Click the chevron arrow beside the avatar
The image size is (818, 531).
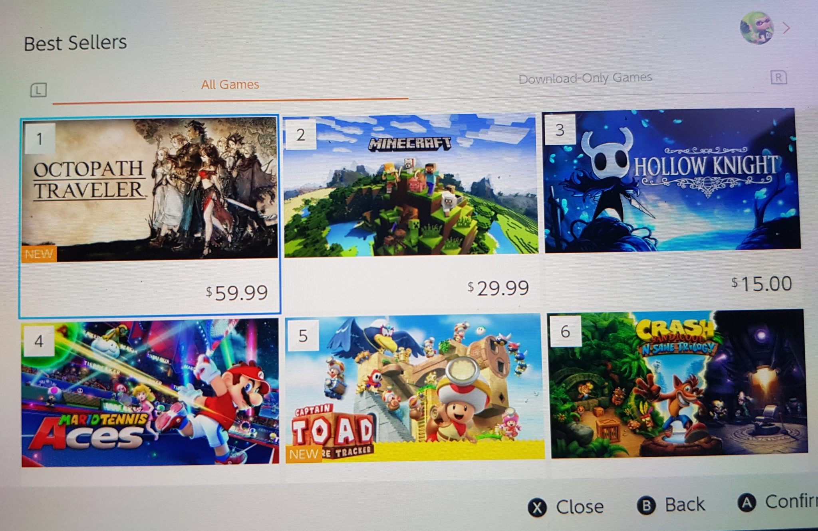pos(786,28)
